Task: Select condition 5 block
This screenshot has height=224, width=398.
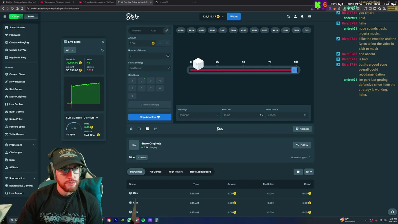Action: pos(132,88)
